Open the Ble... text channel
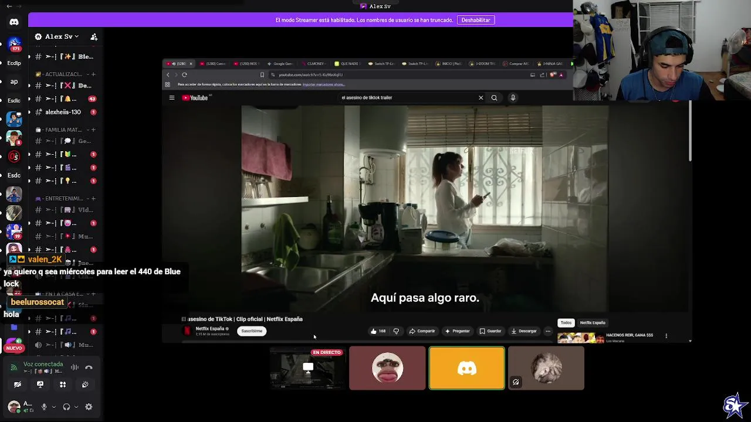The height and width of the screenshot is (422, 751). [x=65, y=57]
